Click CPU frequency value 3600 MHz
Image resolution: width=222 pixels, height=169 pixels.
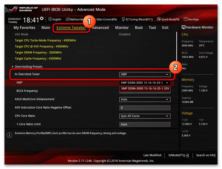click(187, 45)
